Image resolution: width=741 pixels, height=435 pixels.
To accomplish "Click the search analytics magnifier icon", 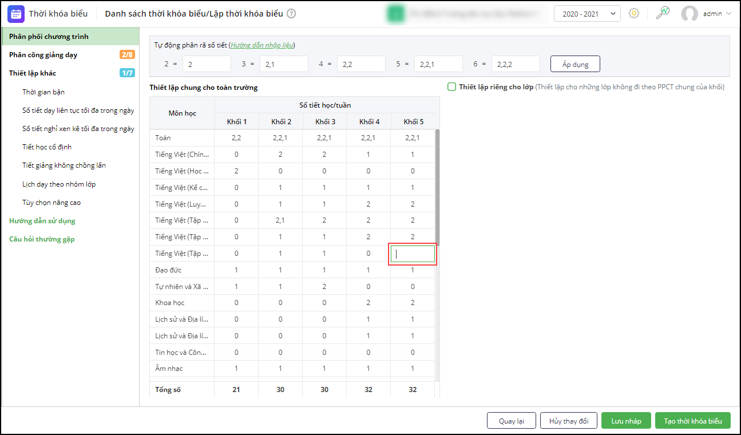I will pyautogui.click(x=663, y=13).
